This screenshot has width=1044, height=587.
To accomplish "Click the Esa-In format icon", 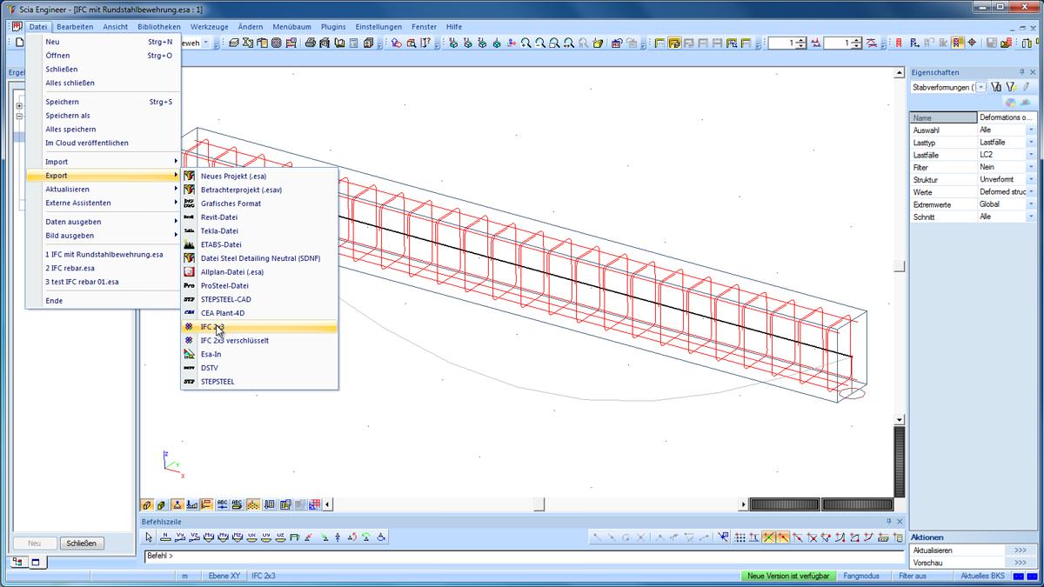I will coord(189,354).
